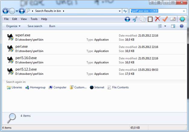The width and height of the screenshot is (189, 132).
Task: Click the address bar refresh button
Action: tap(125, 11)
